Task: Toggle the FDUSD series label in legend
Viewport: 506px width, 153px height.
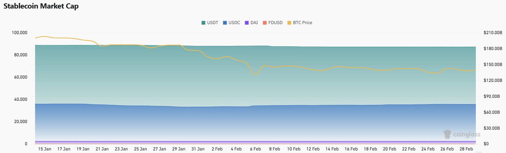Action: 276,23
